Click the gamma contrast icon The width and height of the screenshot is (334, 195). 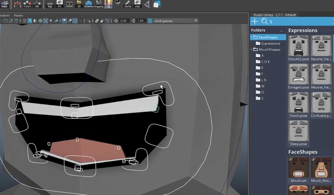point(133,21)
